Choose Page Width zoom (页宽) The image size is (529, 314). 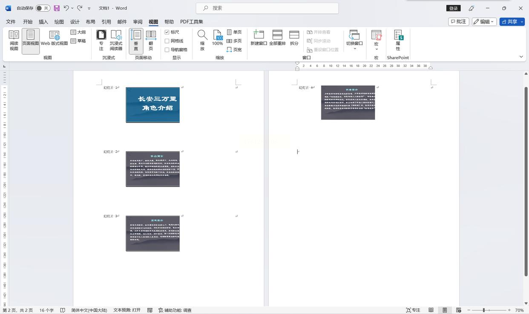[x=234, y=50]
